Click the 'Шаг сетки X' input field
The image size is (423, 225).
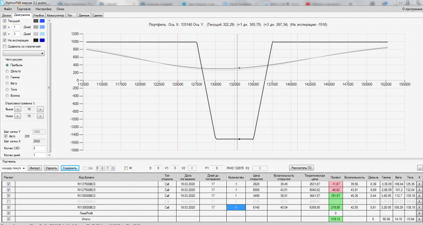pyautogui.click(x=39, y=141)
